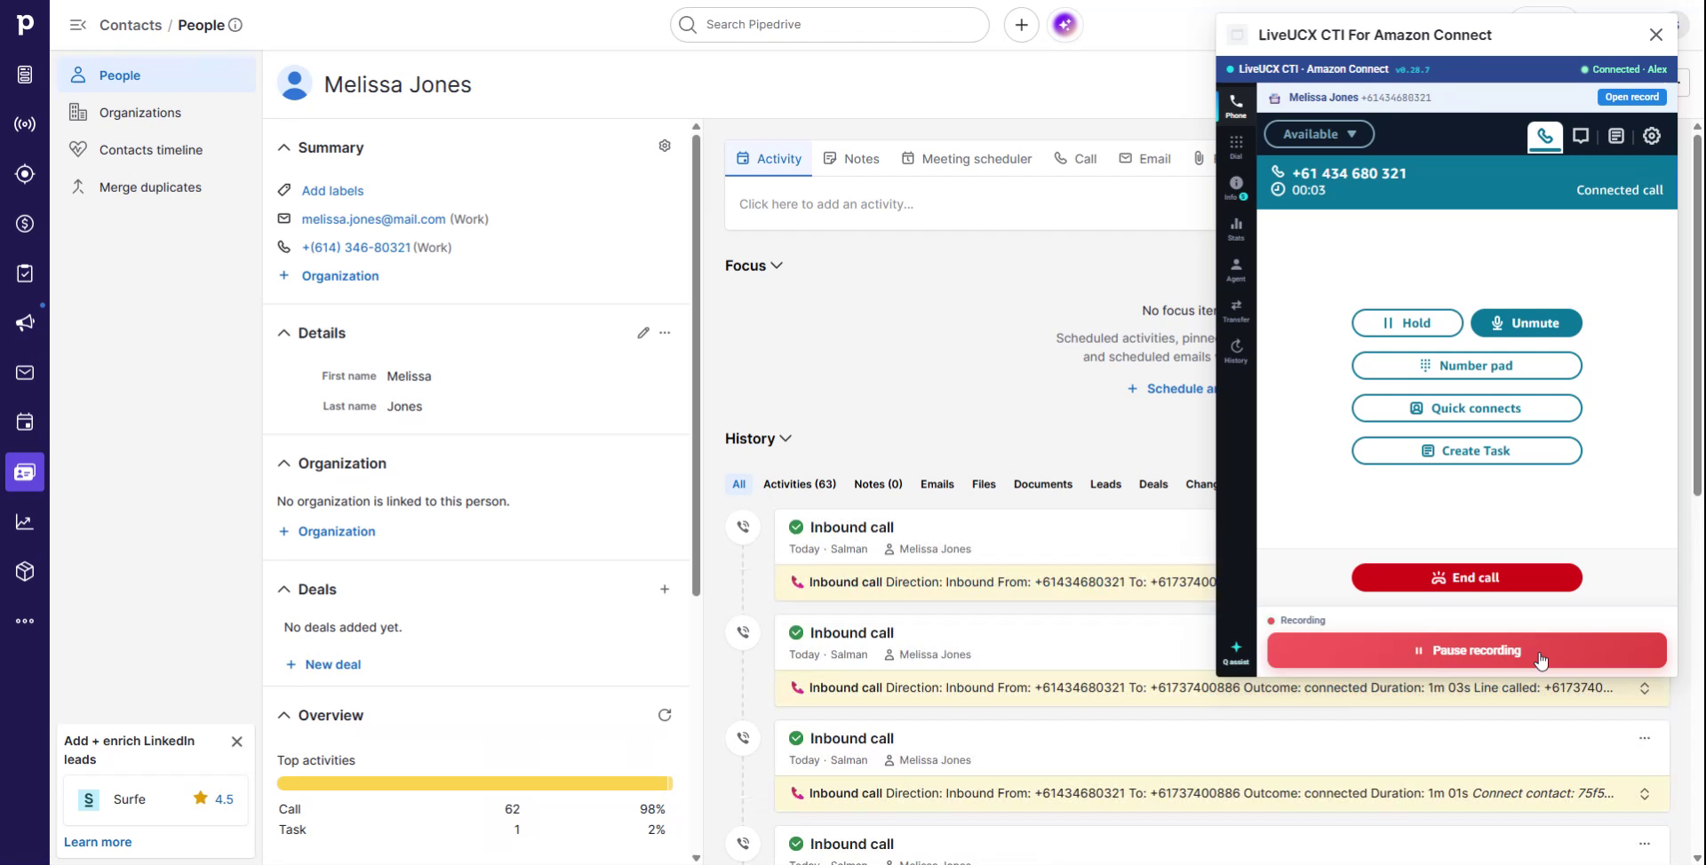Screen dimensions: 1706x865
Task: Open the AI assistant sparkle icon
Action: pyautogui.click(x=1064, y=25)
